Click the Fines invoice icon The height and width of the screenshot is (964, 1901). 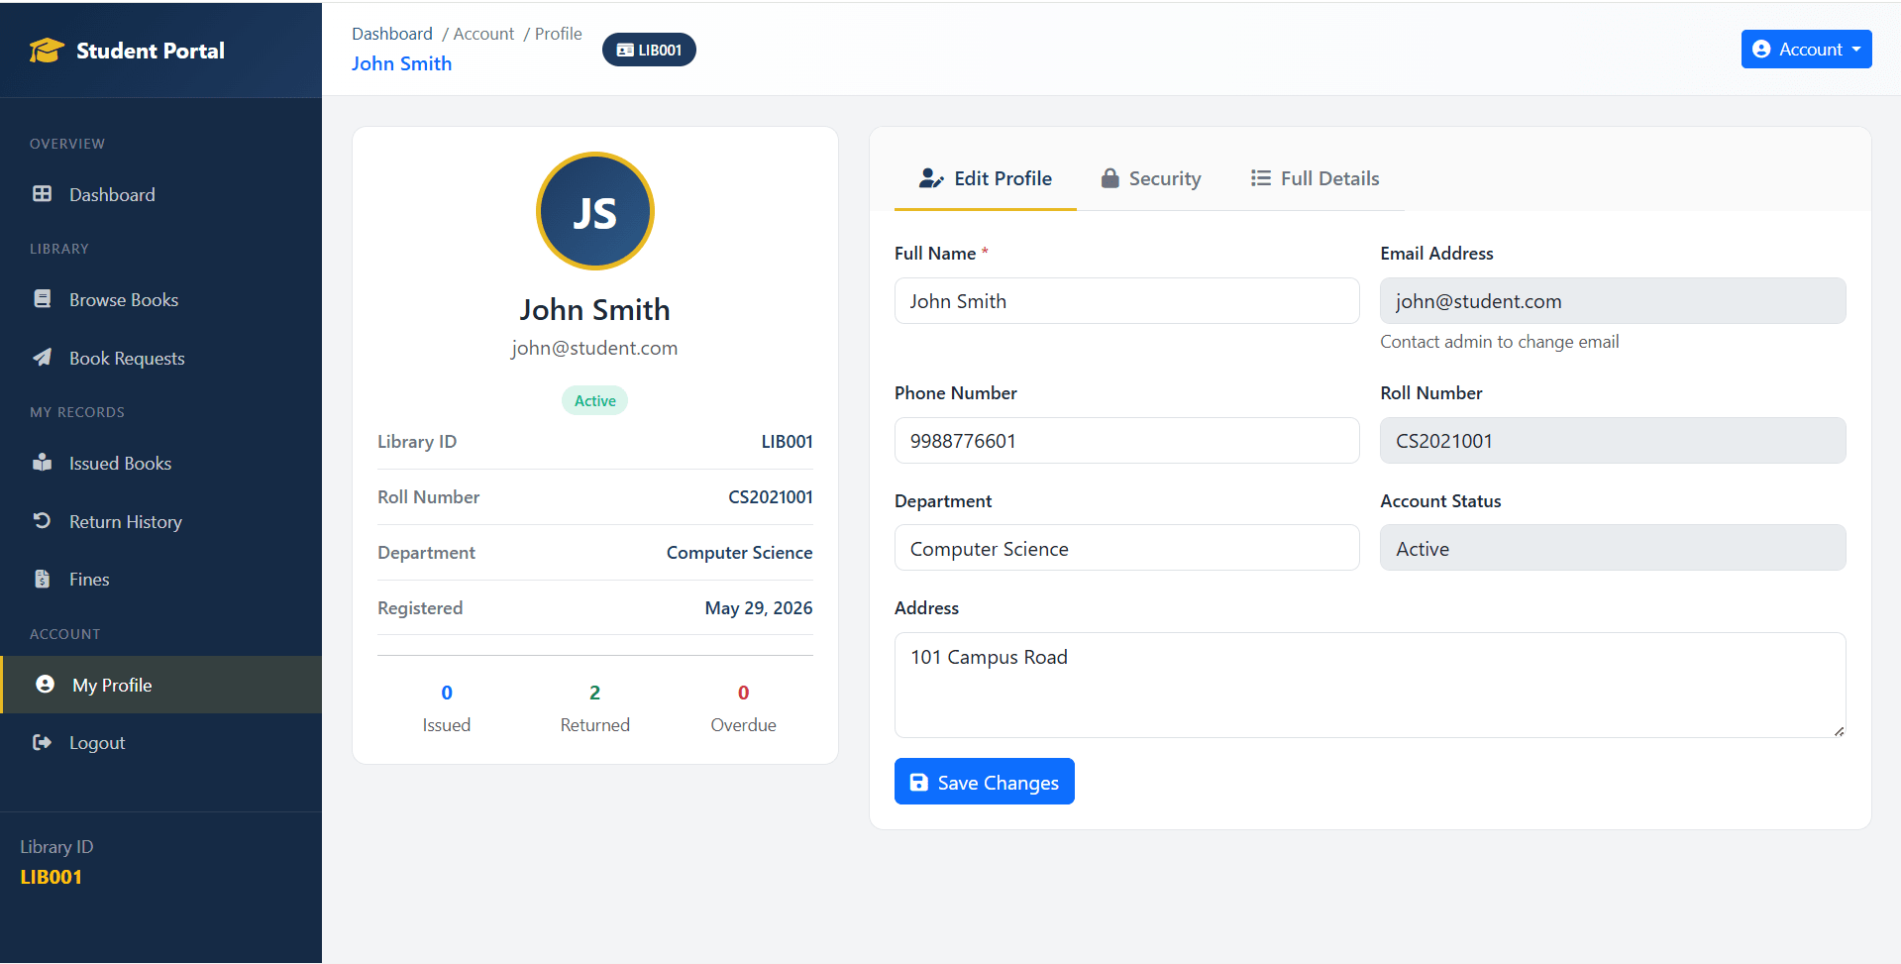[42, 579]
